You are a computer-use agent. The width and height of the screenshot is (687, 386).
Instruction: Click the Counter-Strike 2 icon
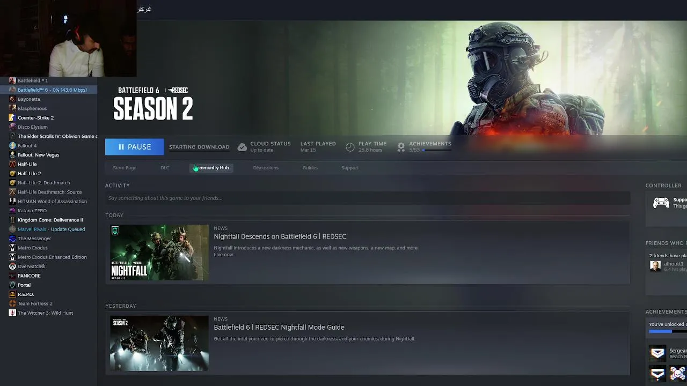coord(12,118)
